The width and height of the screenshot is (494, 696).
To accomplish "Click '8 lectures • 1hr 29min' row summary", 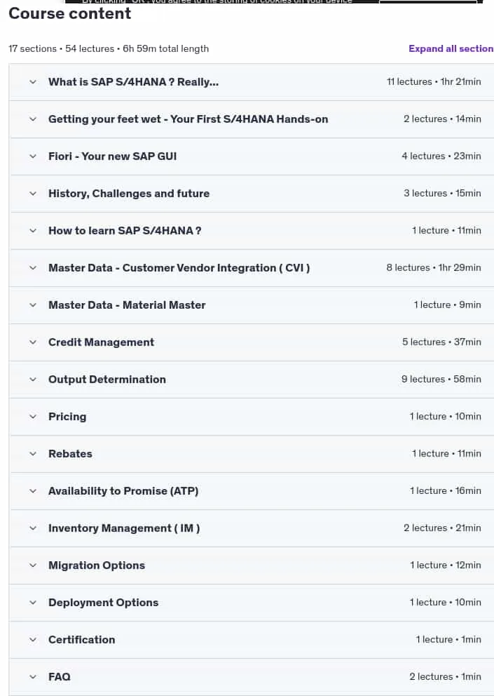I will click(x=434, y=267).
